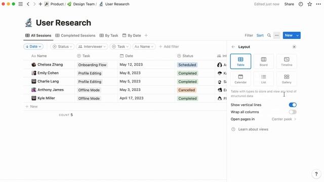Screen dimensions: 324x182
Task: Click the microscope page icon
Action: point(28,22)
